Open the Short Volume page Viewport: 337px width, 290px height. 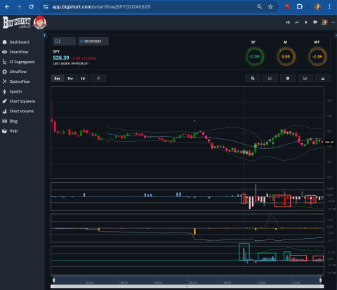[x=18, y=111]
